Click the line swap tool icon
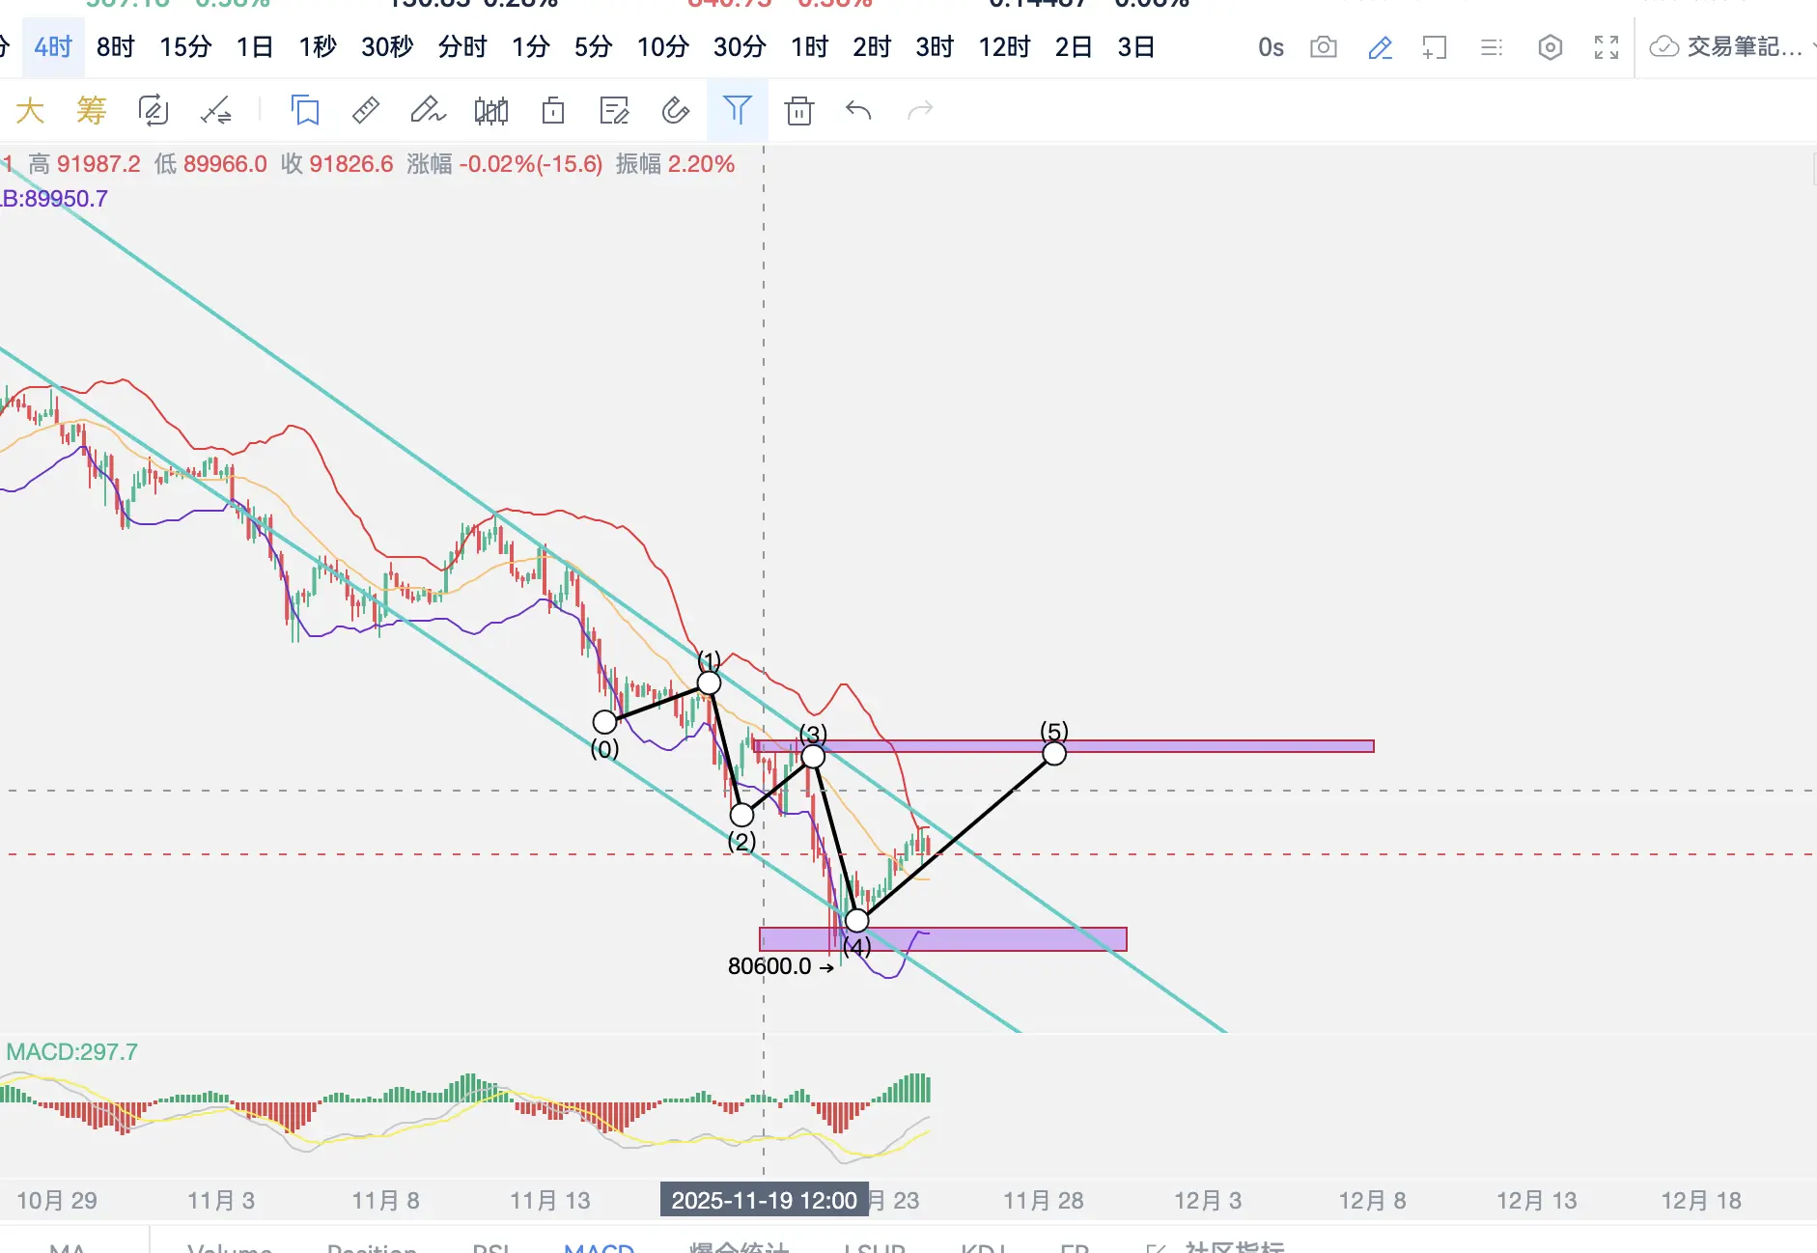Viewport: 1817px width, 1253px height. coord(215,111)
